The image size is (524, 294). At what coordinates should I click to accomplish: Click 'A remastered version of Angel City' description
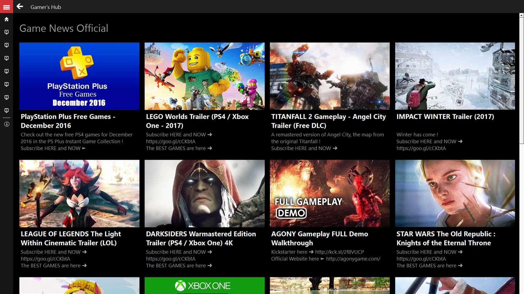(x=327, y=138)
